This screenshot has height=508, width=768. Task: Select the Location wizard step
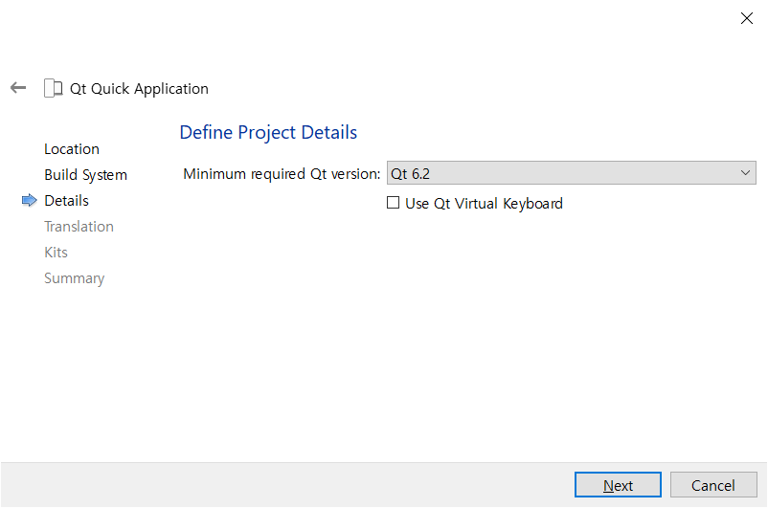pyautogui.click(x=72, y=149)
